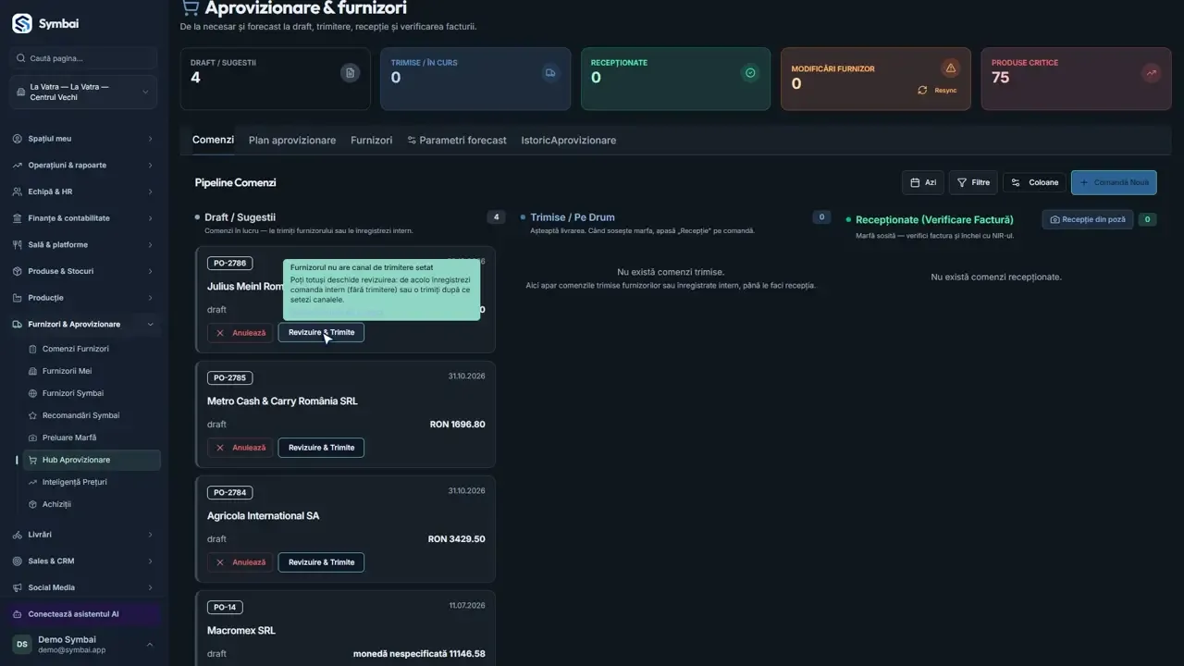Expand Operațiuni & rapoarte section
Image resolution: width=1184 pixels, height=666 pixels.
[84, 166]
